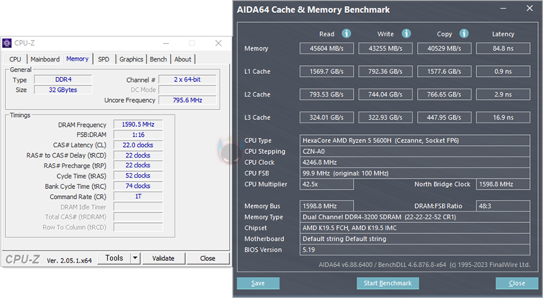
Task: Click the Tools button in CPU-Z
Action: [114, 258]
